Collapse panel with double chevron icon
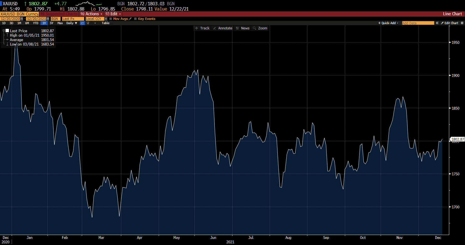The image size is (465, 245). (x=437, y=23)
